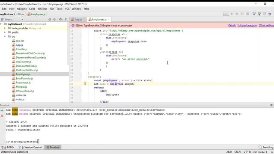The image size is (274, 154).
Task: Click the 28:24 cursor position indicator
Action: 229,152
